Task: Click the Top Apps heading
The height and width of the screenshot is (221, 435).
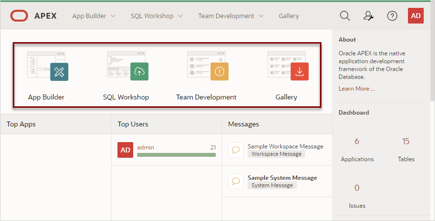Action: 21,124
